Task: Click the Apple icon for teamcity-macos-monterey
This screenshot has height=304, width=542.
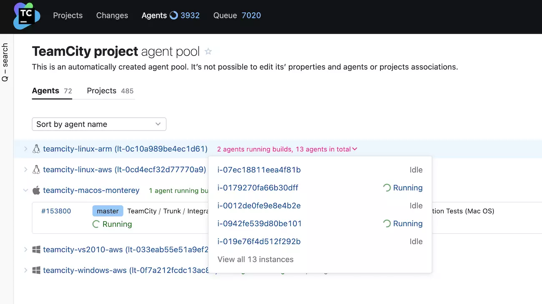Action: tap(36, 190)
